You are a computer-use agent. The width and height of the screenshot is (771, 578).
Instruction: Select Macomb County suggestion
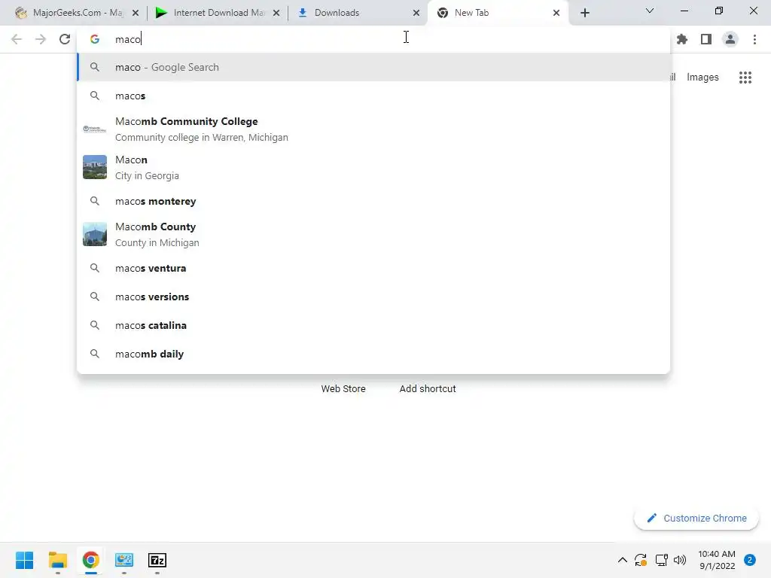point(373,235)
